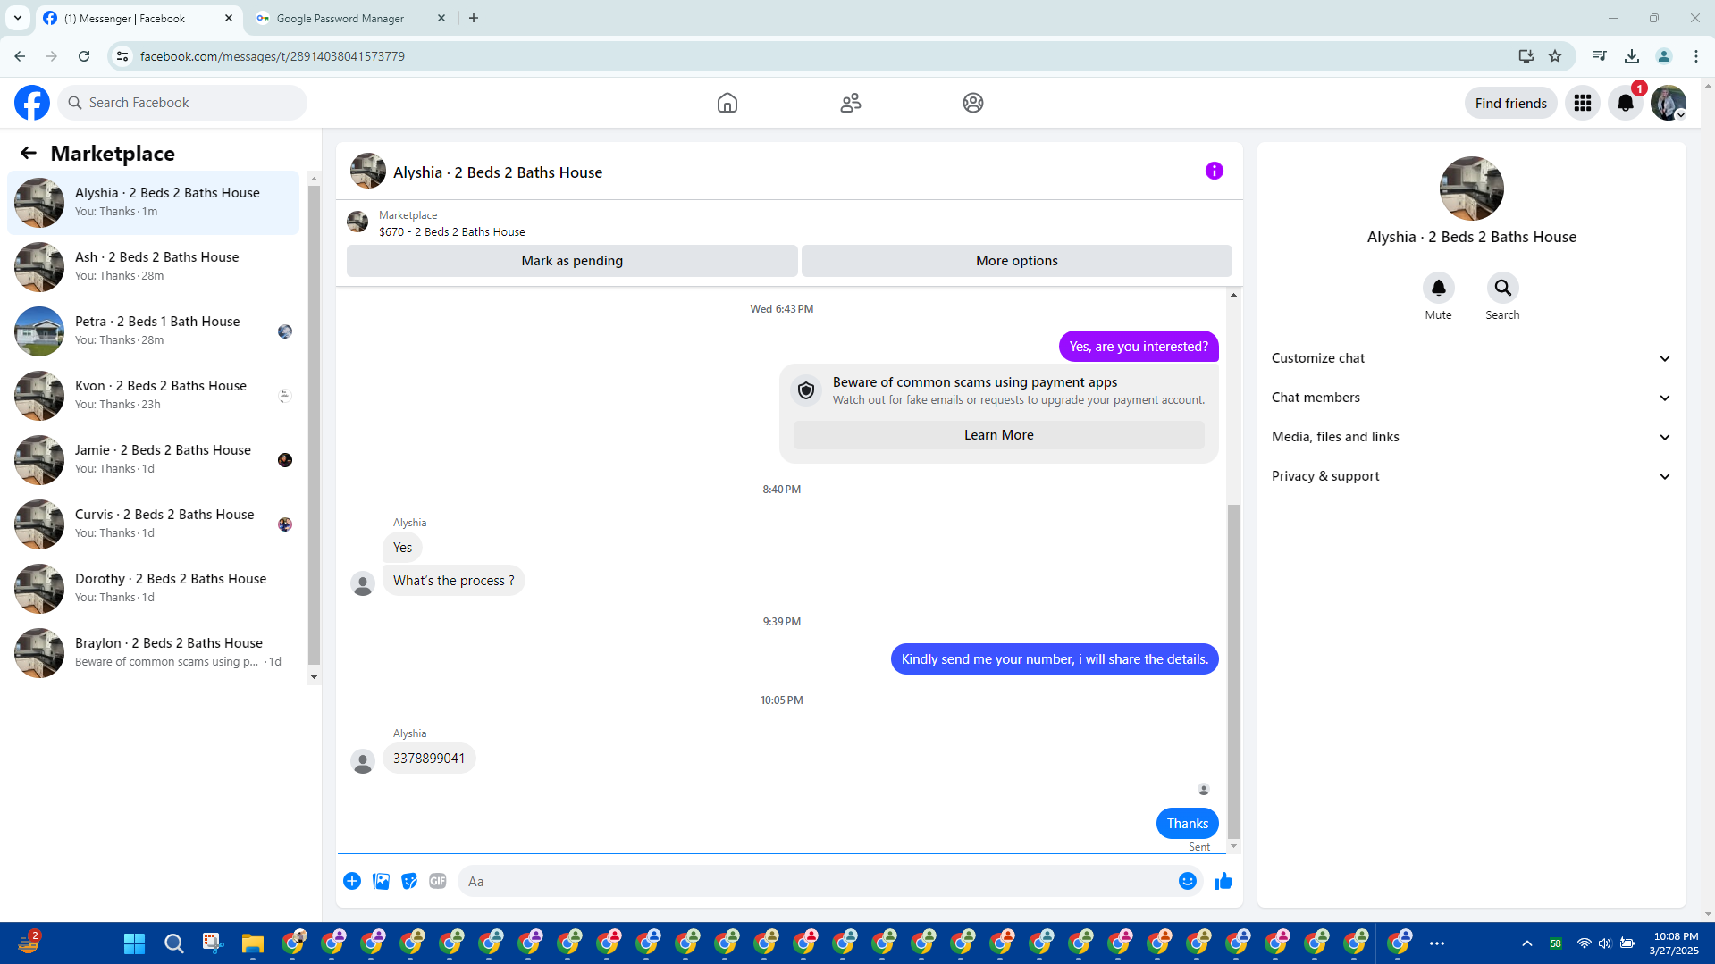
Task: Expand Media, files and links section
Action: 1471,437
